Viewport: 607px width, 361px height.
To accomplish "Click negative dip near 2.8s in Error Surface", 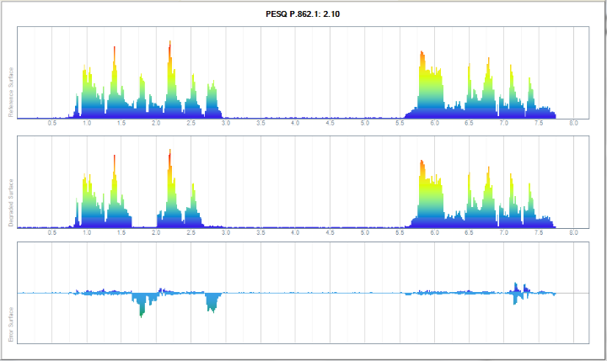I will pos(212,305).
